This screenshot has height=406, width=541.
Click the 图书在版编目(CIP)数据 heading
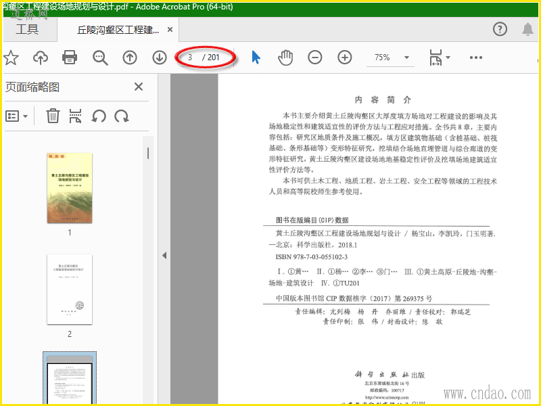tap(312, 220)
